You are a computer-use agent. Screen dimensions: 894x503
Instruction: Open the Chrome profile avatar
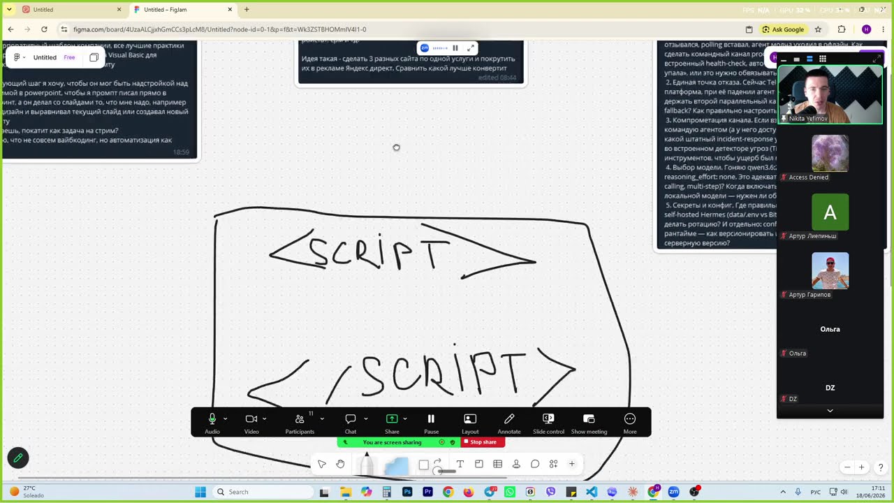click(866, 29)
